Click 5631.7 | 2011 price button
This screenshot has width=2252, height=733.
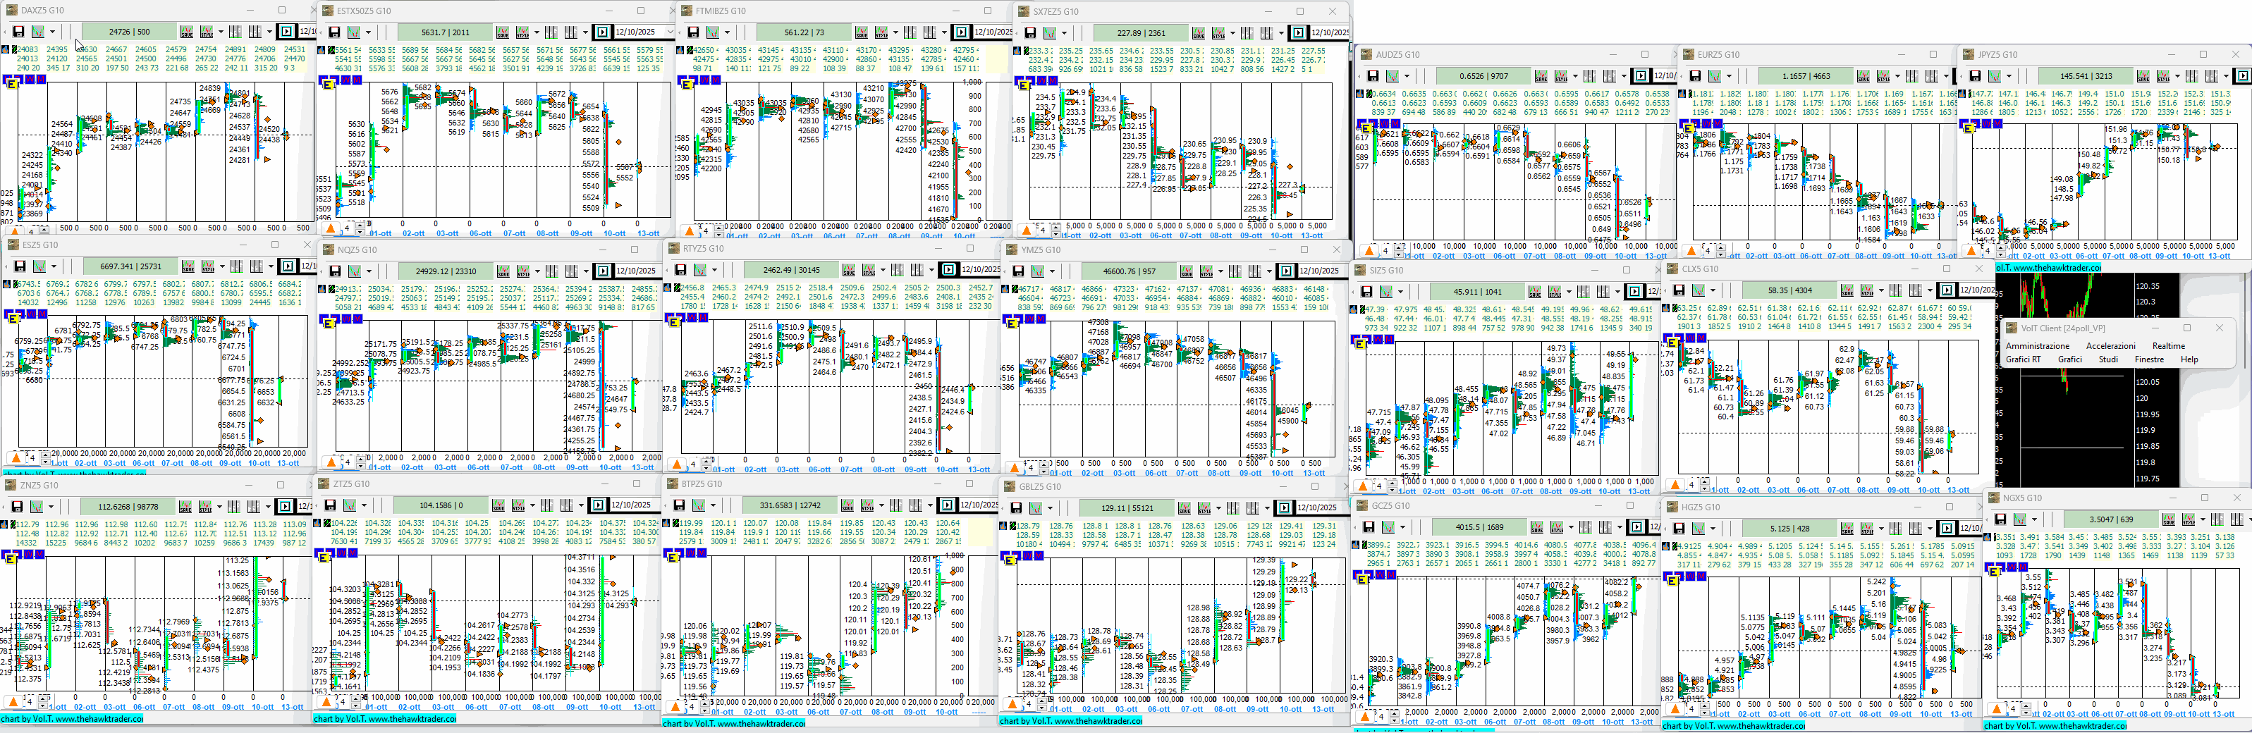coord(445,32)
